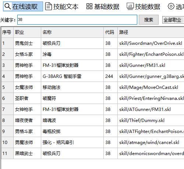Open the 全部职业 profession dropdown

click(173, 20)
